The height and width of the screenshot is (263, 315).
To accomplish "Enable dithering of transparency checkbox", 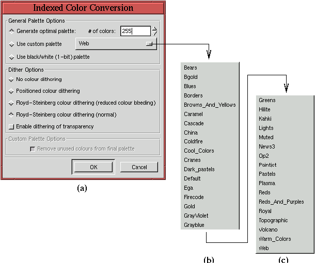I will 12,126.
